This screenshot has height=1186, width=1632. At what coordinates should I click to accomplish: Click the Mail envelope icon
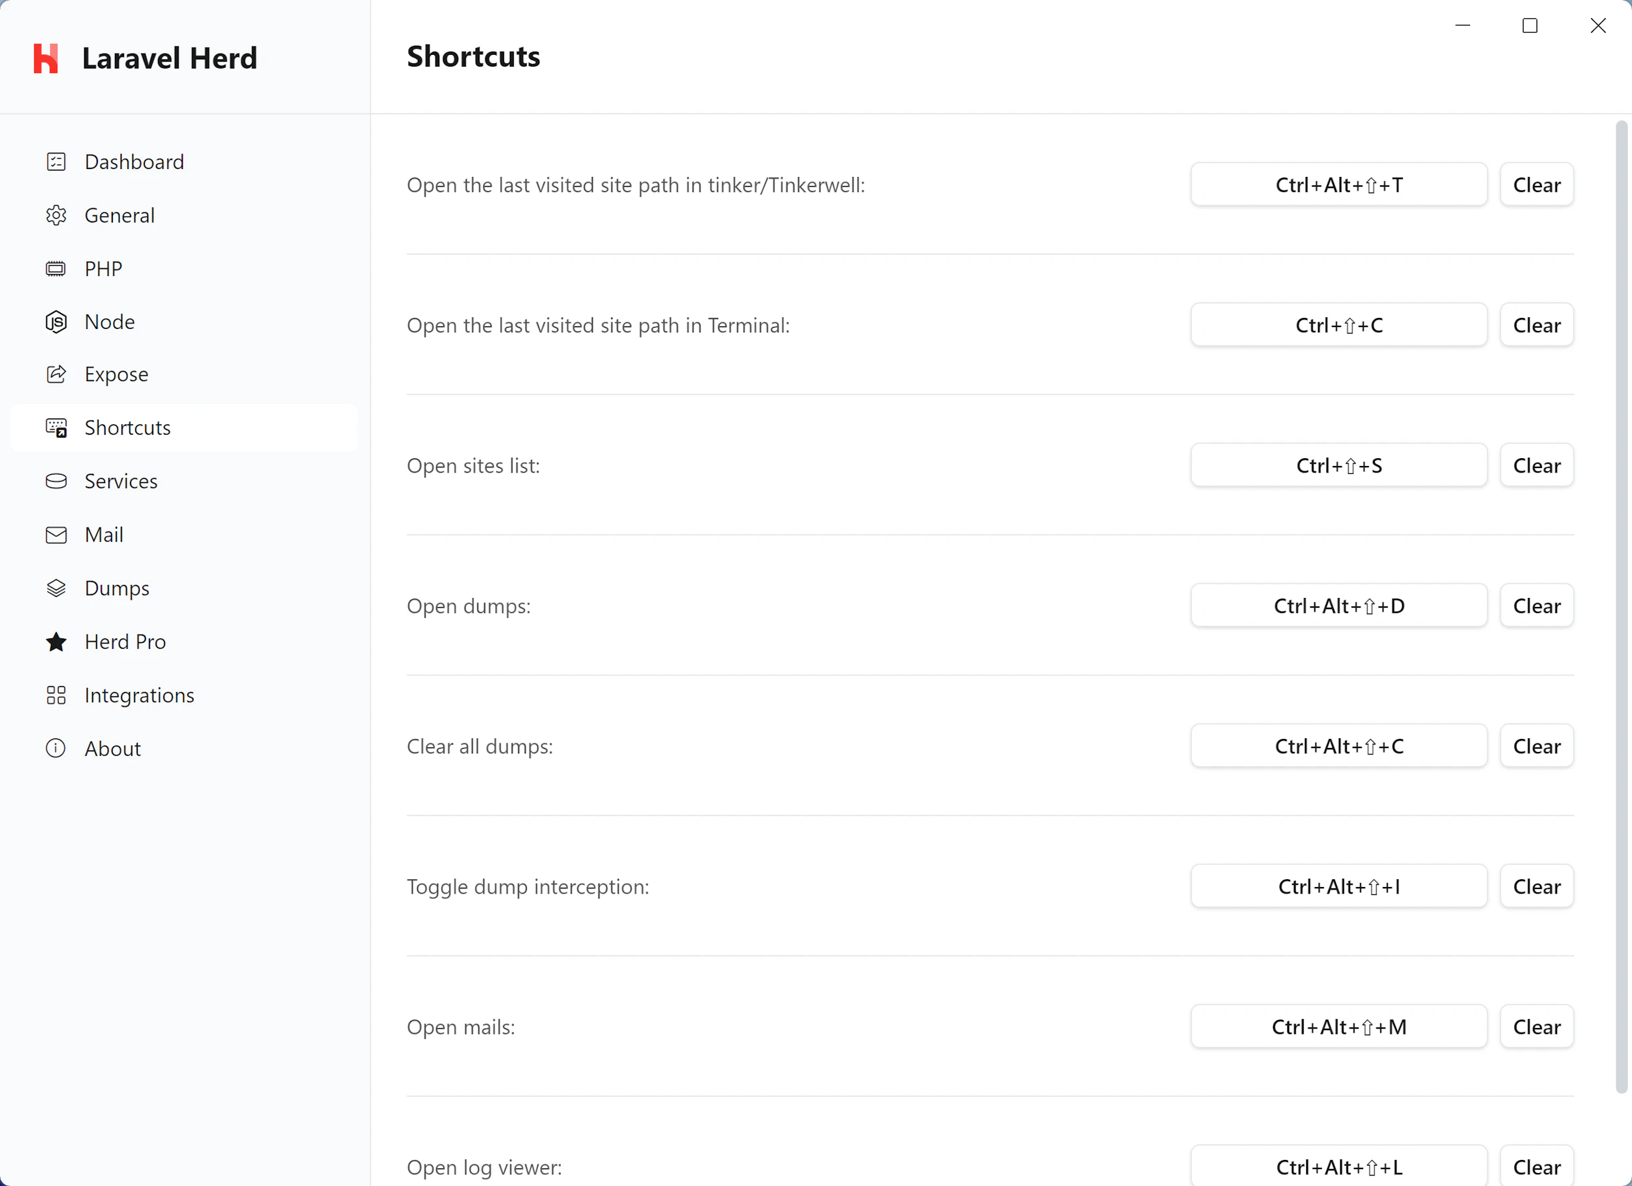56,534
